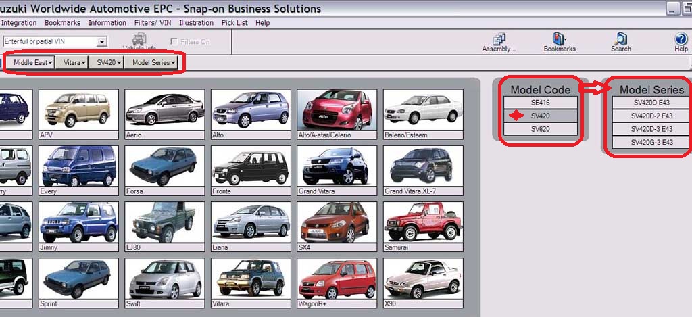The image size is (692, 317).
Task: Open the Illustration menu
Action: coord(196,22)
